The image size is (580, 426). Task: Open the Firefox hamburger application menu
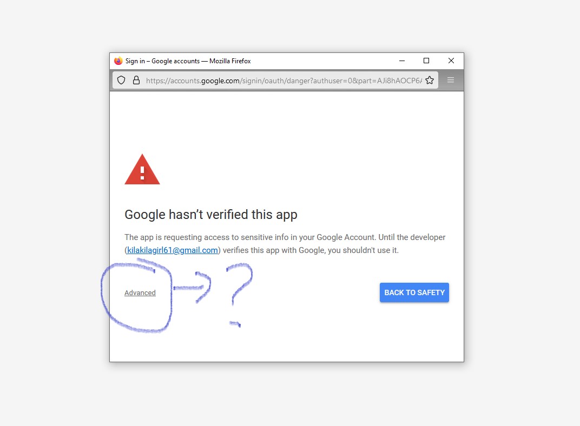click(x=451, y=80)
